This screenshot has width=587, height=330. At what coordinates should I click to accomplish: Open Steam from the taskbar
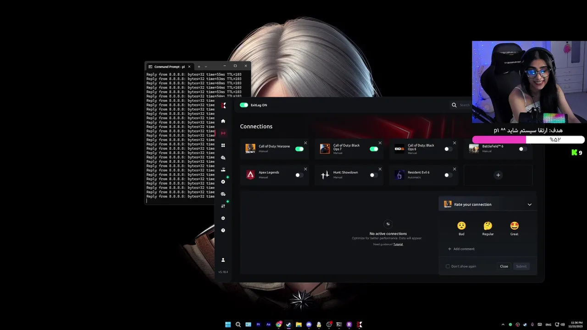click(288, 324)
